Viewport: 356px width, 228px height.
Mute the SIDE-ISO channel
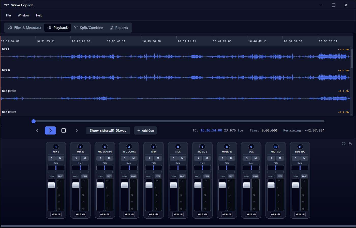(304, 158)
